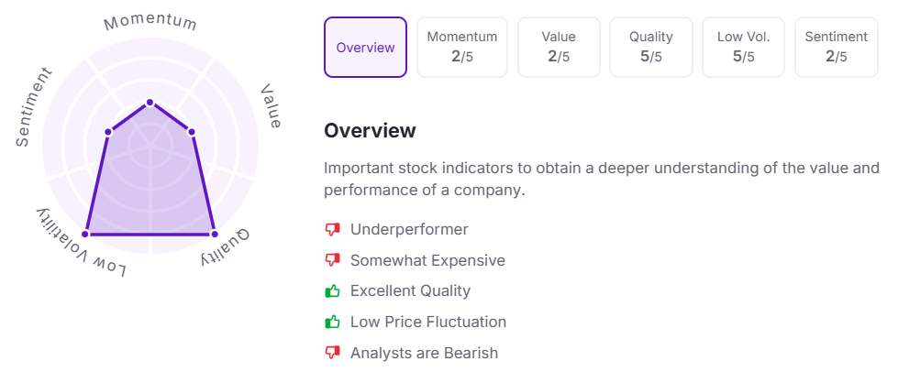Open the Momentum 2/5 tab
The height and width of the screenshot is (372, 898).
[x=462, y=48]
